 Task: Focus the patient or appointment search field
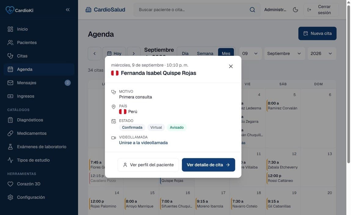pyautogui.click(x=193, y=10)
